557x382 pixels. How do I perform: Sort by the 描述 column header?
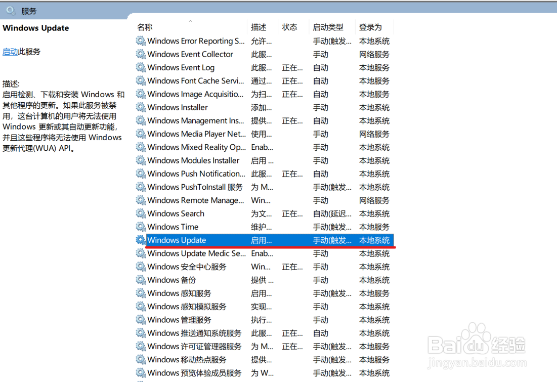click(259, 27)
